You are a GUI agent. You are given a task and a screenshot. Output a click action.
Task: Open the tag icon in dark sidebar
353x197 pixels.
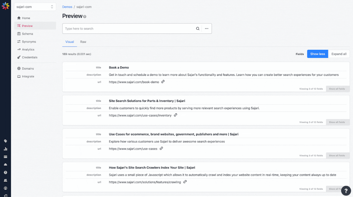(5, 141)
